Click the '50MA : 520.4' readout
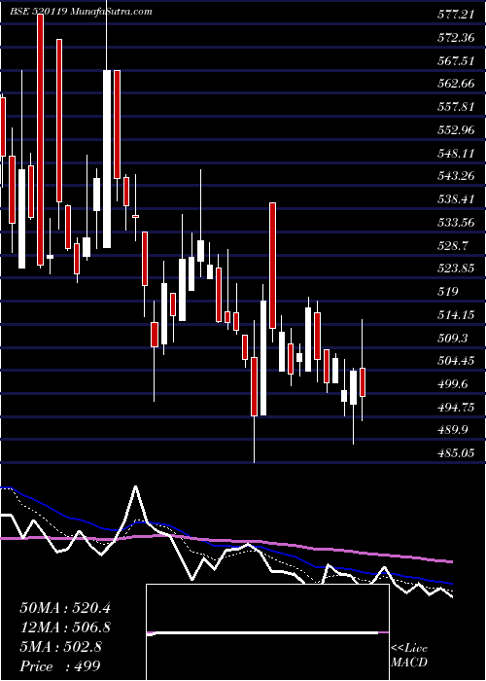 [x=65, y=608]
